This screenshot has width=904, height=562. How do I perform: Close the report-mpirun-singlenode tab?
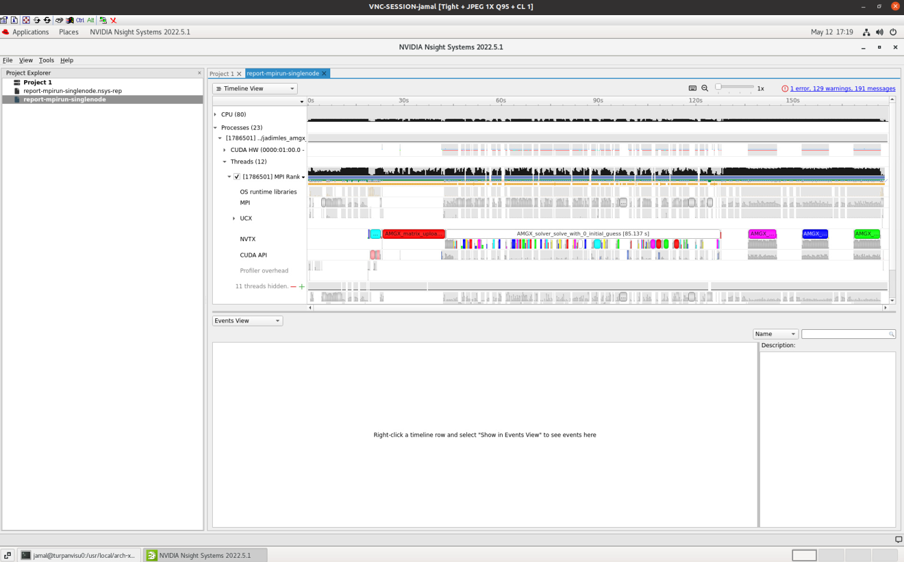coord(324,74)
